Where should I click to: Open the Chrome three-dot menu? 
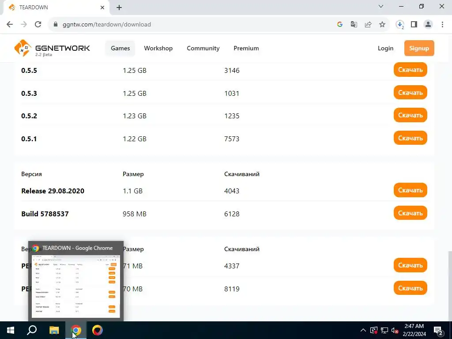(x=442, y=25)
